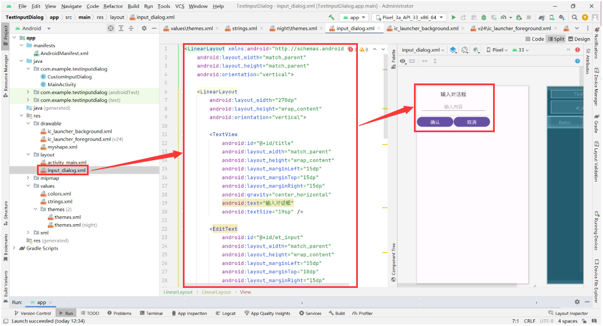This screenshot has width=603, height=326.
Task: Click Collapse All in the Project panel
Action: (131, 29)
